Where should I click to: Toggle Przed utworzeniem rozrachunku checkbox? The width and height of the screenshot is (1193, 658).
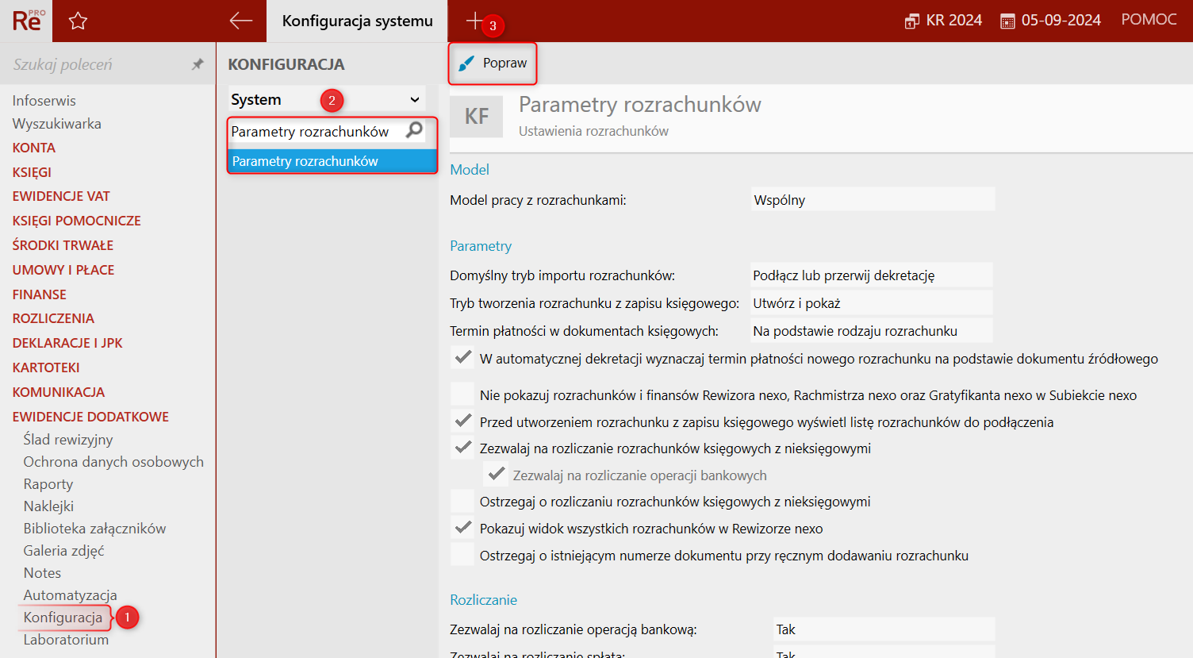462,421
